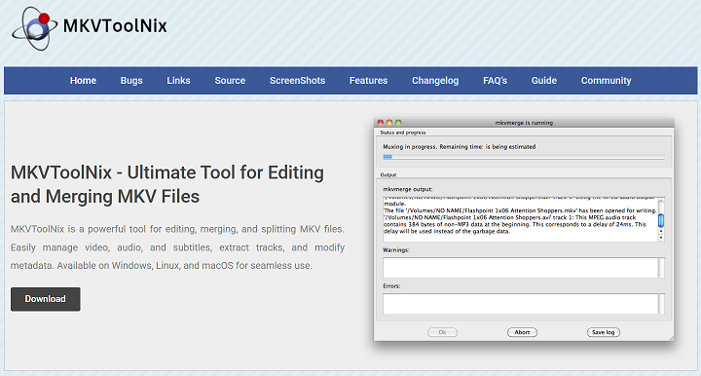Click the red close dot of mkvmerge window
Screen dimensions: 701x376
(381, 122)
